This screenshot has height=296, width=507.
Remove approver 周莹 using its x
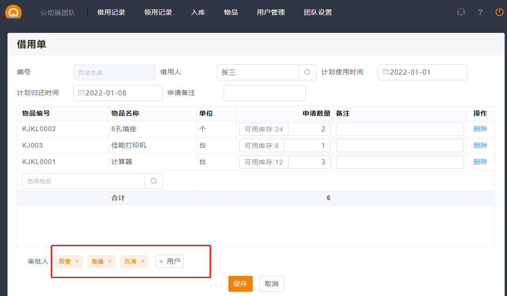click(x=77, y=262)
